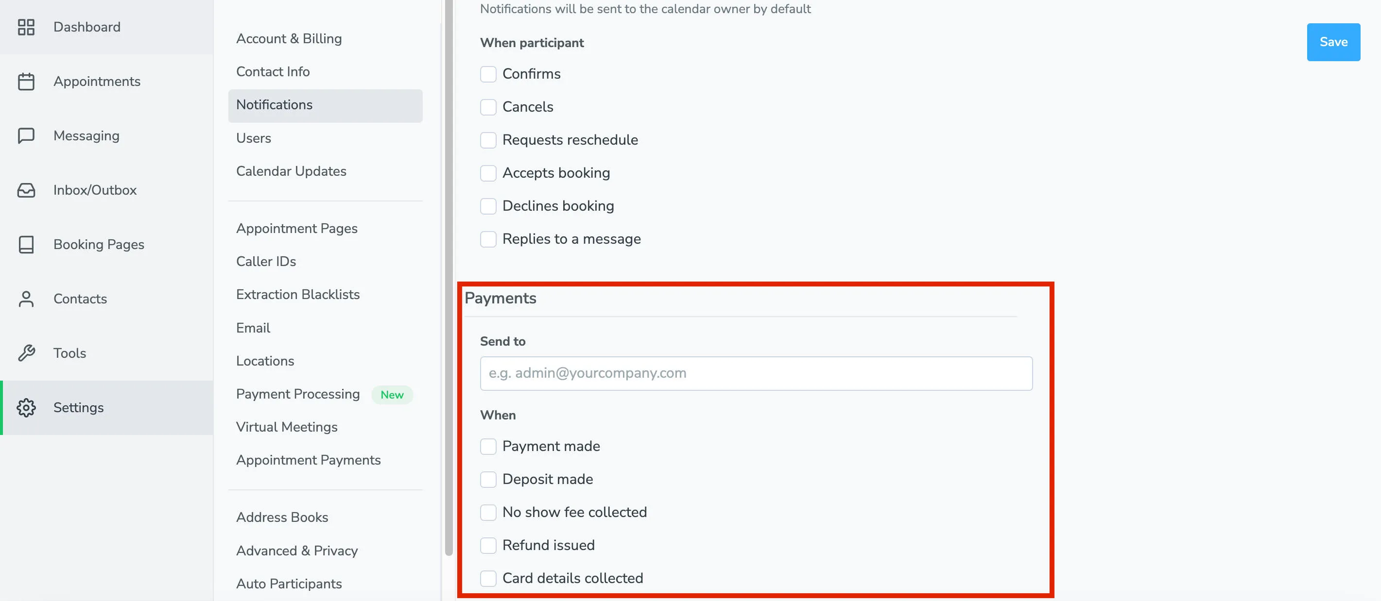This screenshot has height=601, width=1381.
Task: Click the Send to email field
Action: click(755, 373)
